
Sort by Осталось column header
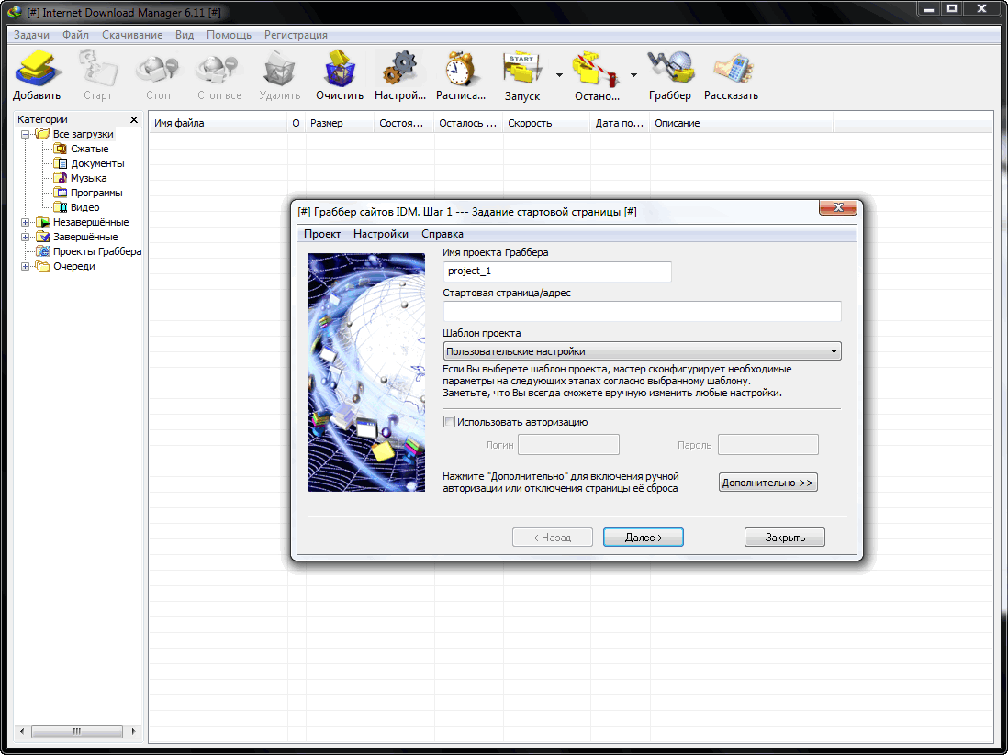468,123
